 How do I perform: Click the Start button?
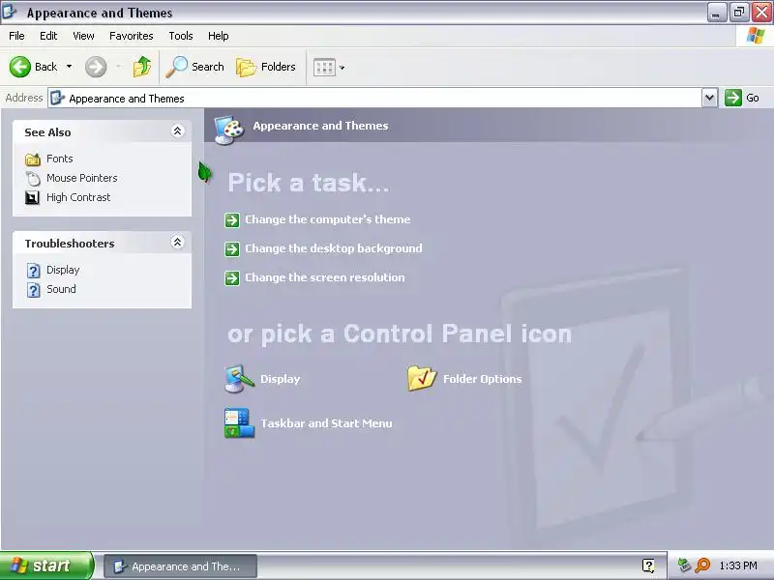click(46, 565)
